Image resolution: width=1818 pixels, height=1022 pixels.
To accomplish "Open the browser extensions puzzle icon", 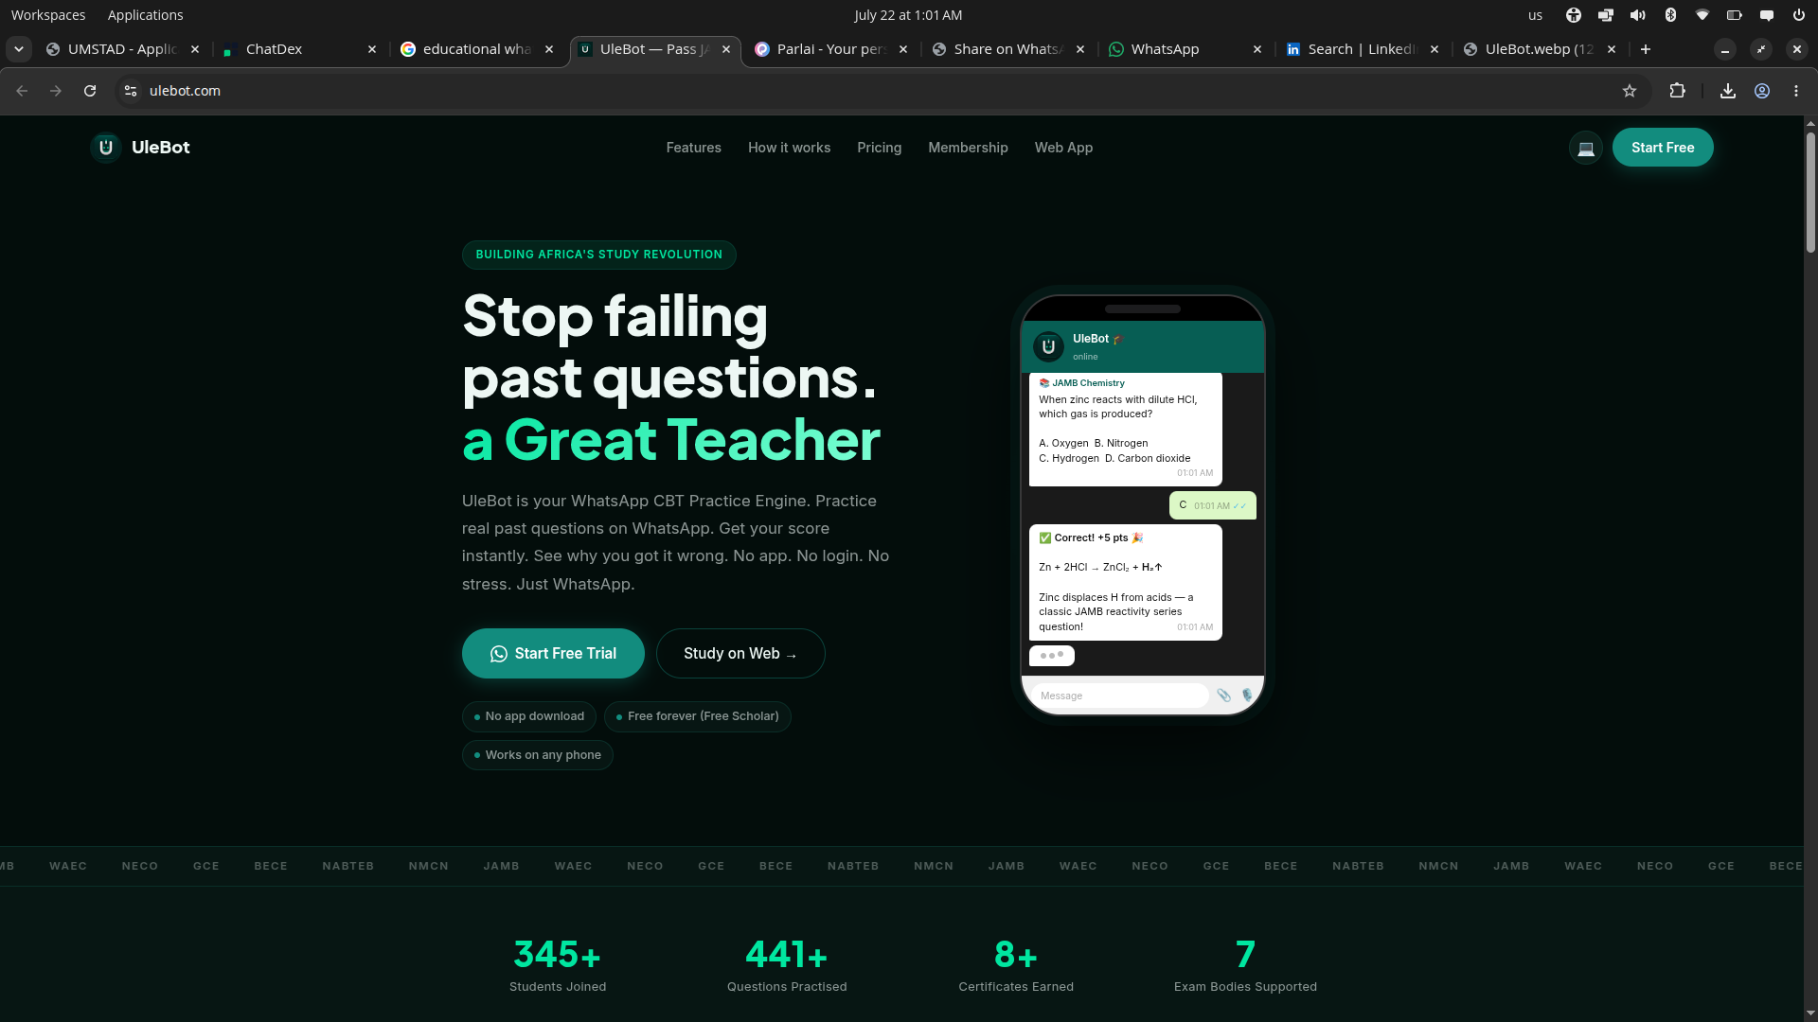I will [x=1678, y=91].
